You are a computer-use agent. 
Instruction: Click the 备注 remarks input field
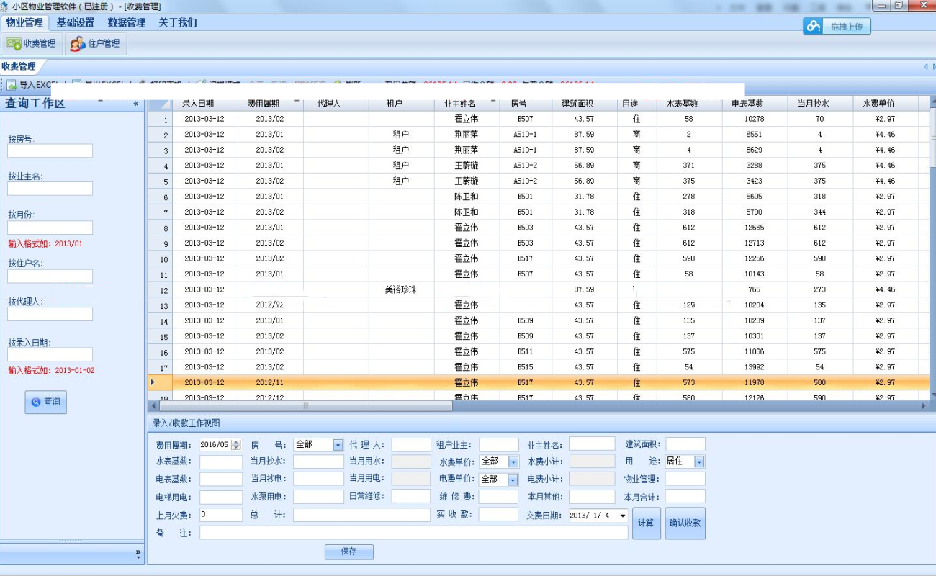coord(414,533)
